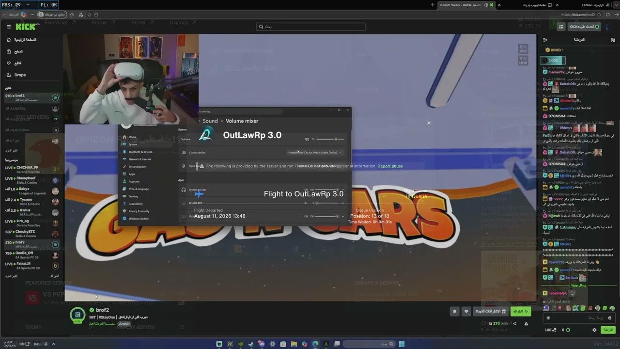Click the get KICKs button in header

point(585,27)
